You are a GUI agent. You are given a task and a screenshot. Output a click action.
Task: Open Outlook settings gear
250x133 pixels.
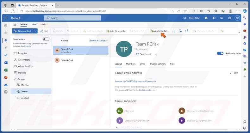(x=229, y=18)
